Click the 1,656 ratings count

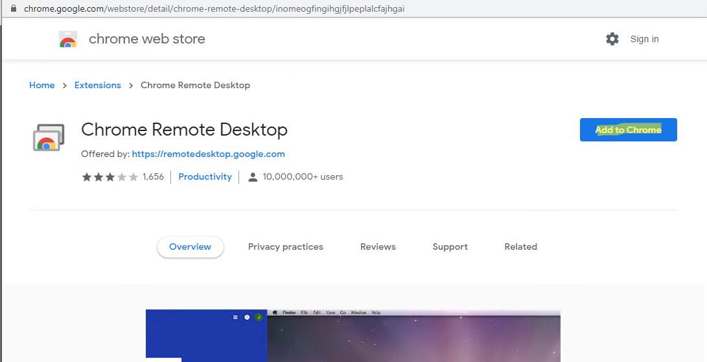coord(153,177)
